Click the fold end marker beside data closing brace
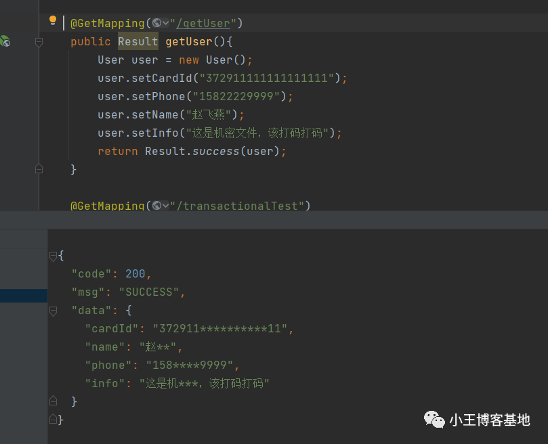Image resolution: width=548 pixels, height=444 pixels. click(x=53, y=401)
